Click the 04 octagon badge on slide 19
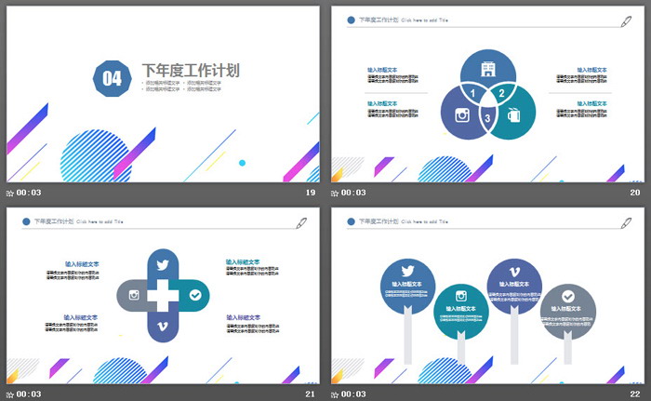 [113, 78]
